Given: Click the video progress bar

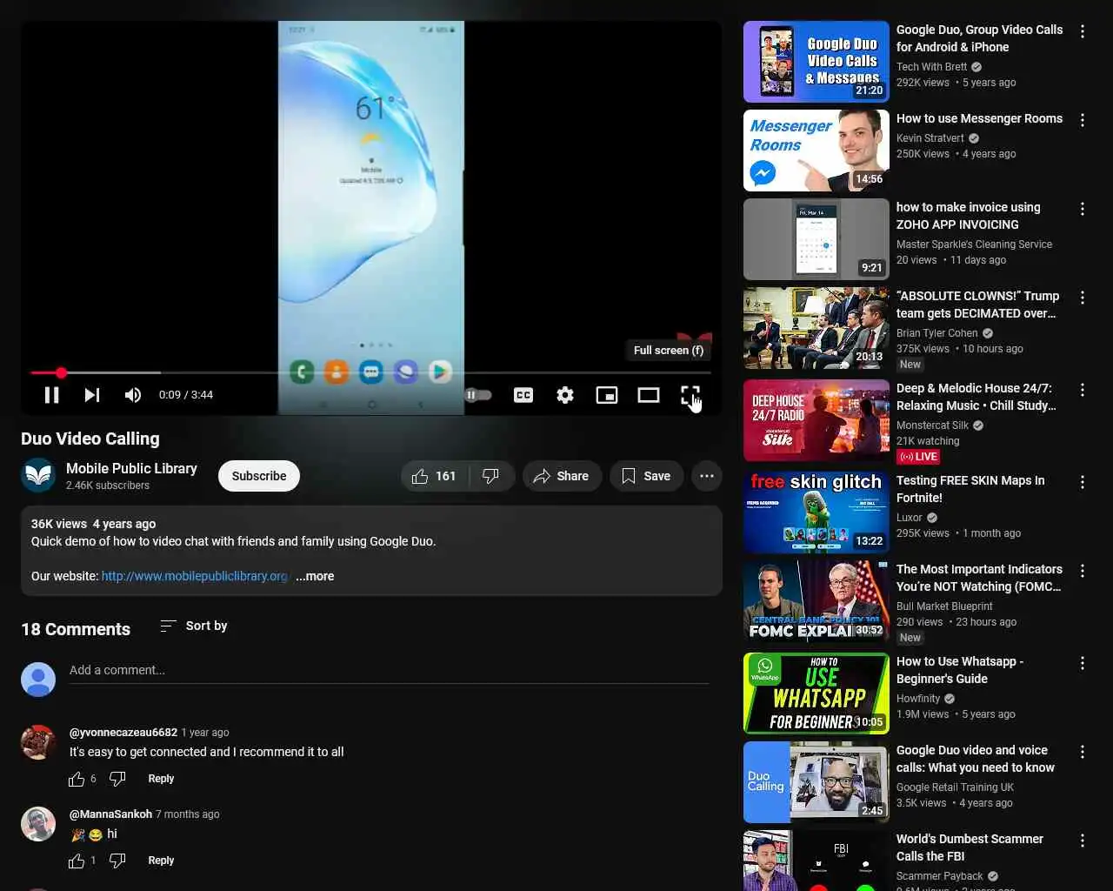Looking at the screenshot, I should pyautogui.click(x=371, y=372).
